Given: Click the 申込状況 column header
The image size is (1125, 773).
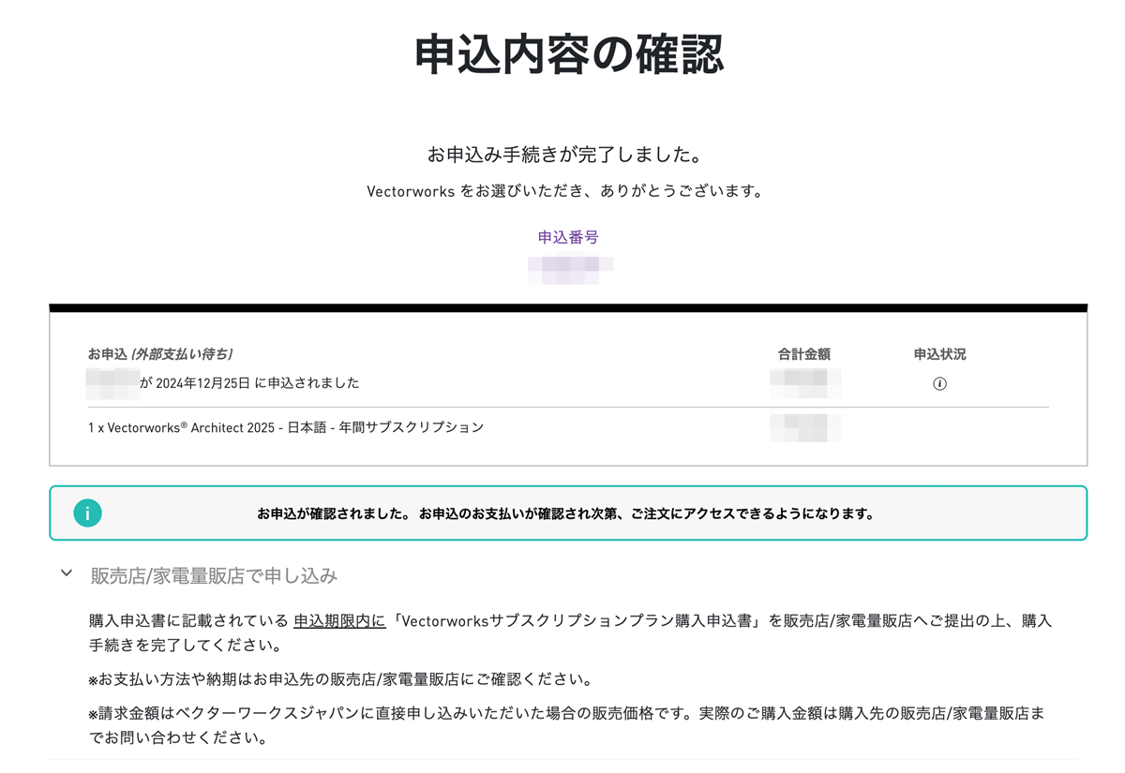Looking at the screenshot, I should [x=939, y=354].
